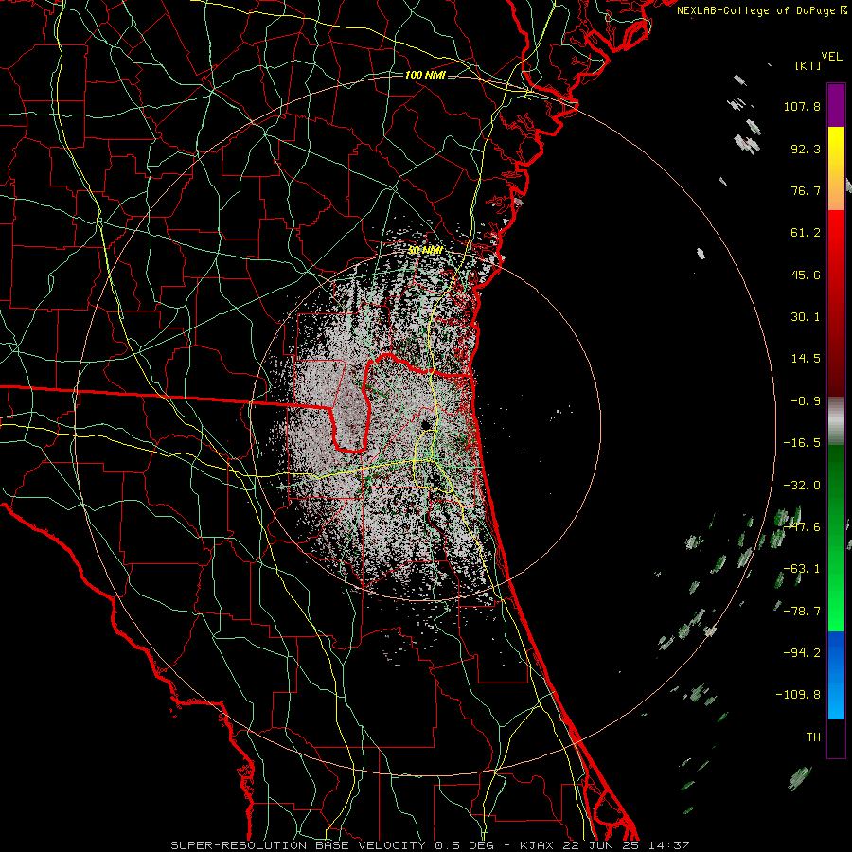Click the -109.8 value on velocity scale
852x852 pixels.
798,695
